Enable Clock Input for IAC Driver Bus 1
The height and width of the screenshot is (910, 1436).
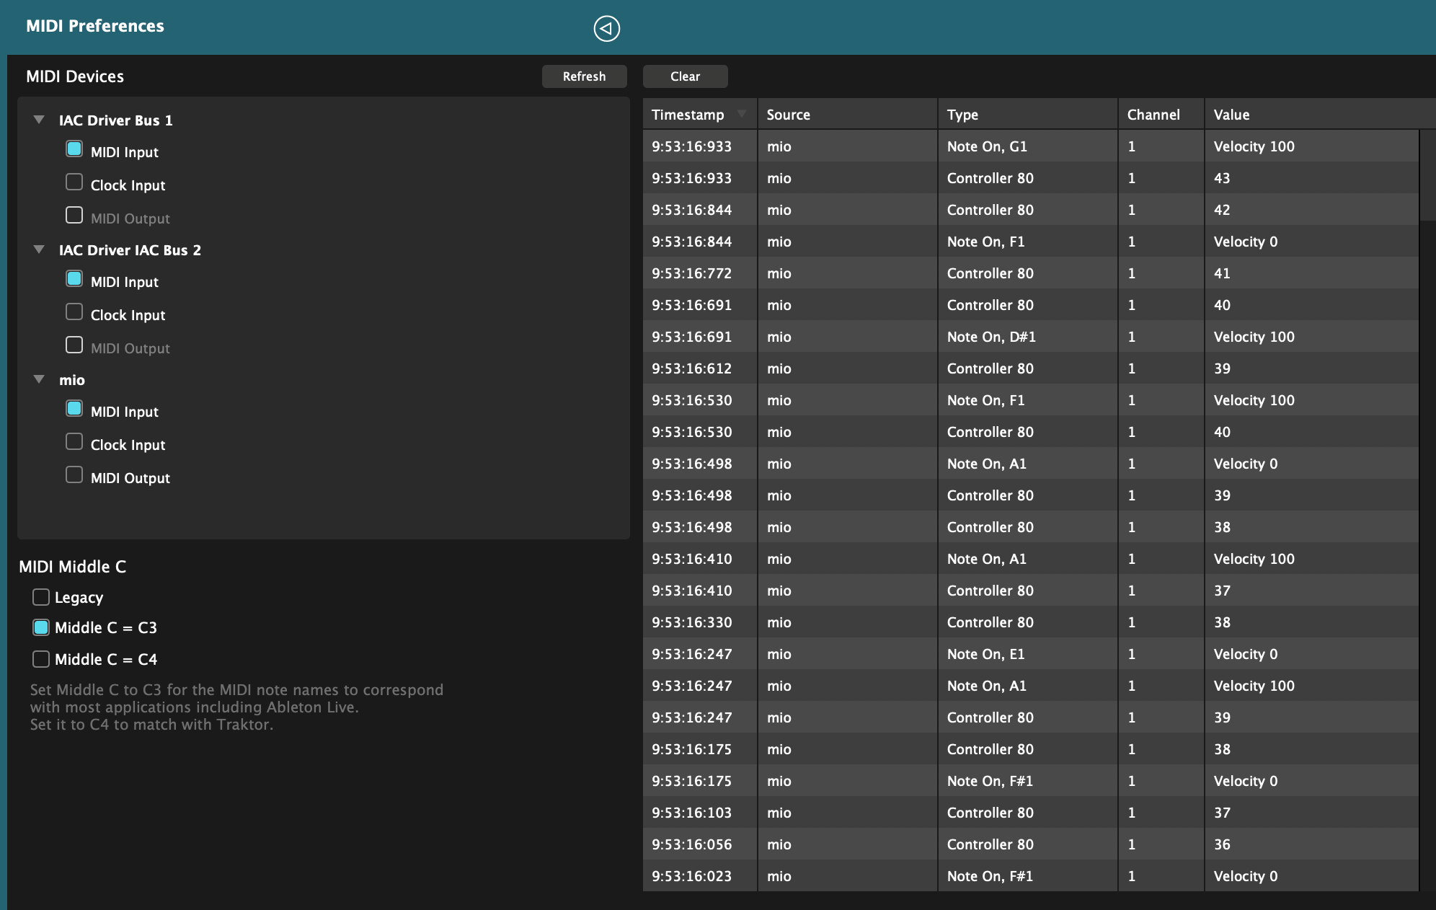coord(74,182)
